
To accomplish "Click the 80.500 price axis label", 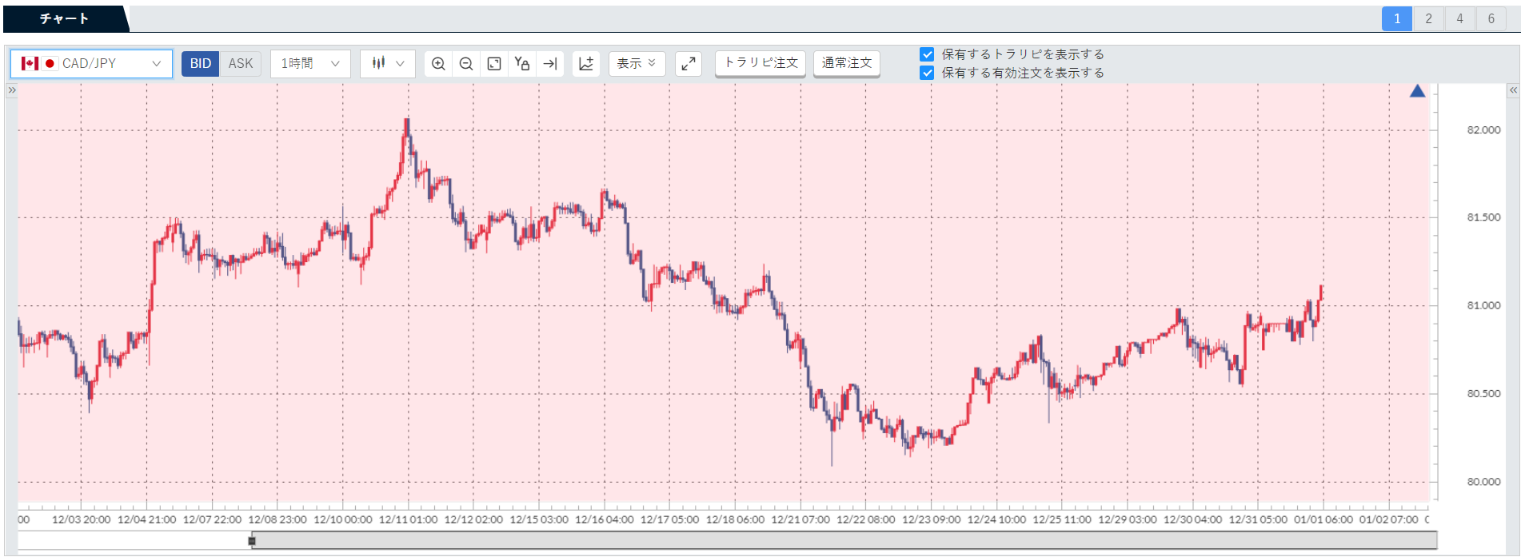I will coord(1483,393).
